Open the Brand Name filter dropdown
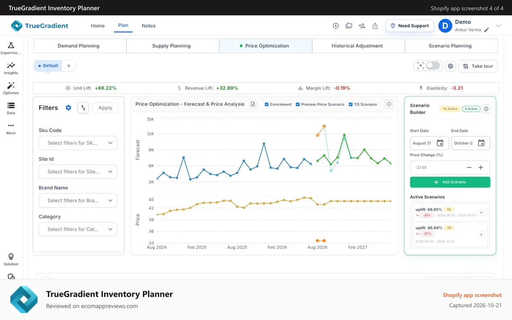Screen dimensions: 512x320 click(x=78, y=201)
